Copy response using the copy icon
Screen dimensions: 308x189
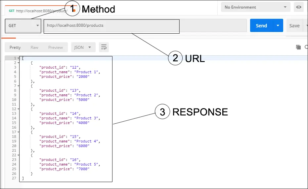pyautogui.click(x=298, y=47)
